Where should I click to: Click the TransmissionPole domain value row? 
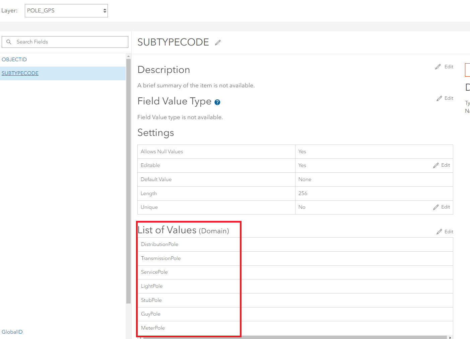coord(161,258)
